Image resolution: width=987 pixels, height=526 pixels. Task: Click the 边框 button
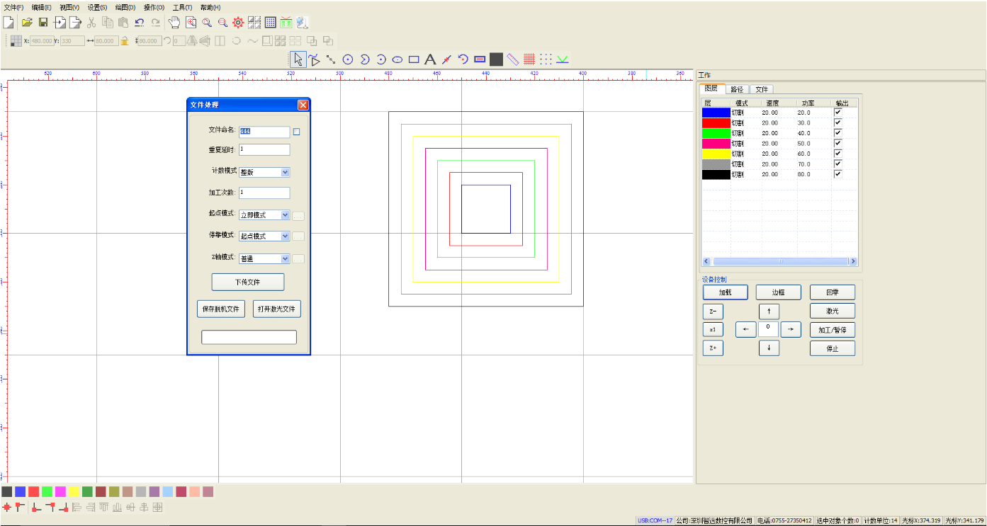[778, 292]
